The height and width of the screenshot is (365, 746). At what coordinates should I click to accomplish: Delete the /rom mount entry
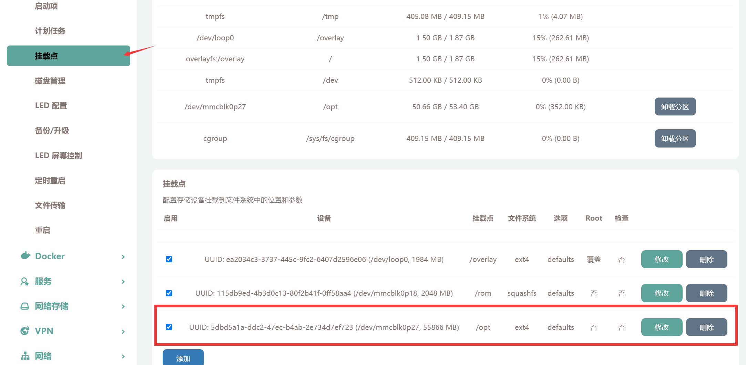(706, 293)
